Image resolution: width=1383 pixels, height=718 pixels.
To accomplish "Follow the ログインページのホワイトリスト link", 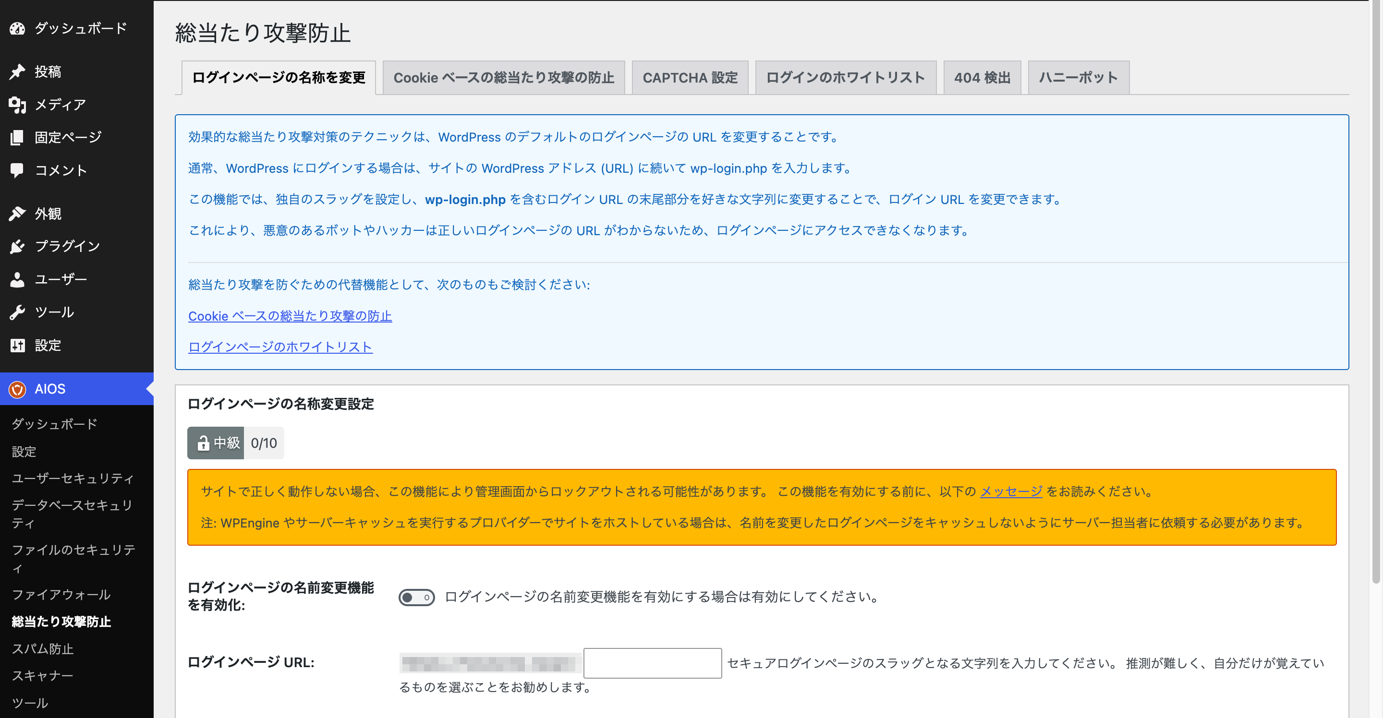I will click(280, 347).
